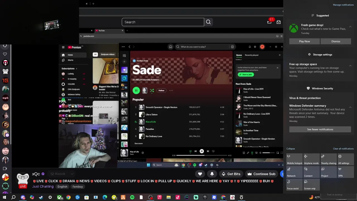357x201 pixels.
Task: Collapse the quick actions grid
Action: (291, 149)
